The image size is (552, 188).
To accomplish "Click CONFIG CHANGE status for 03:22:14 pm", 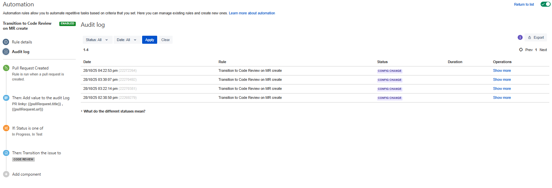I will coord(389,89).
